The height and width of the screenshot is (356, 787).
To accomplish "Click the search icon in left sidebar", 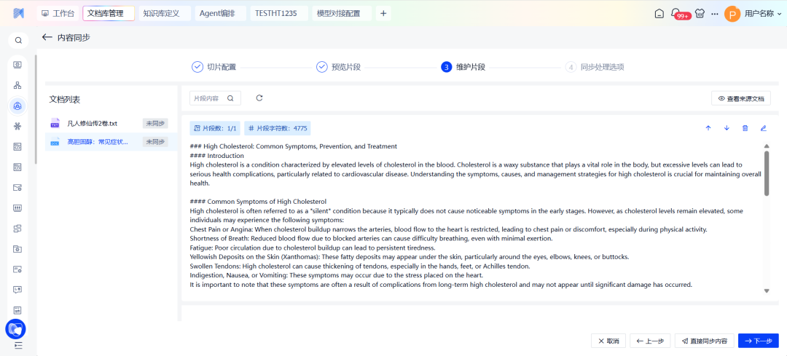I will coord(18,41).
